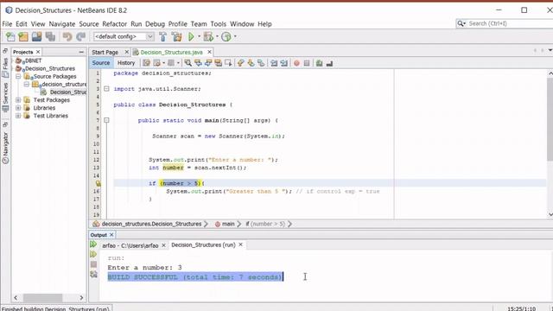
Task: Close the Decision_Structures.java editor tab
Action: (209, 52)
